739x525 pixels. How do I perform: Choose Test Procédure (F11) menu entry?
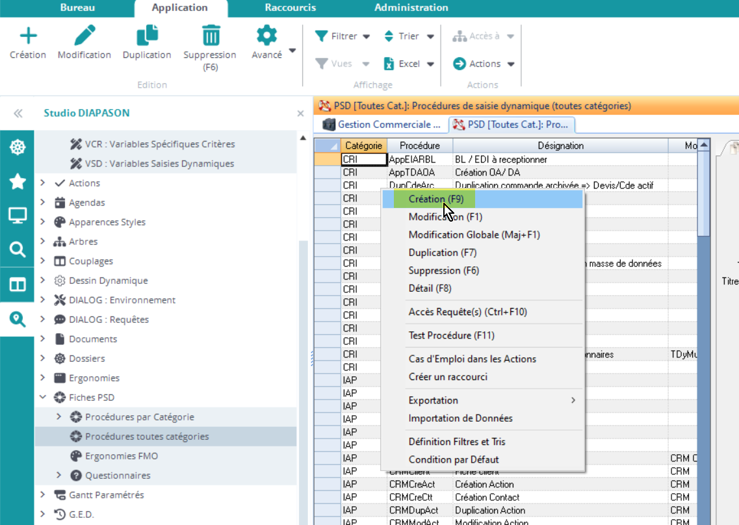pos(451,336)
